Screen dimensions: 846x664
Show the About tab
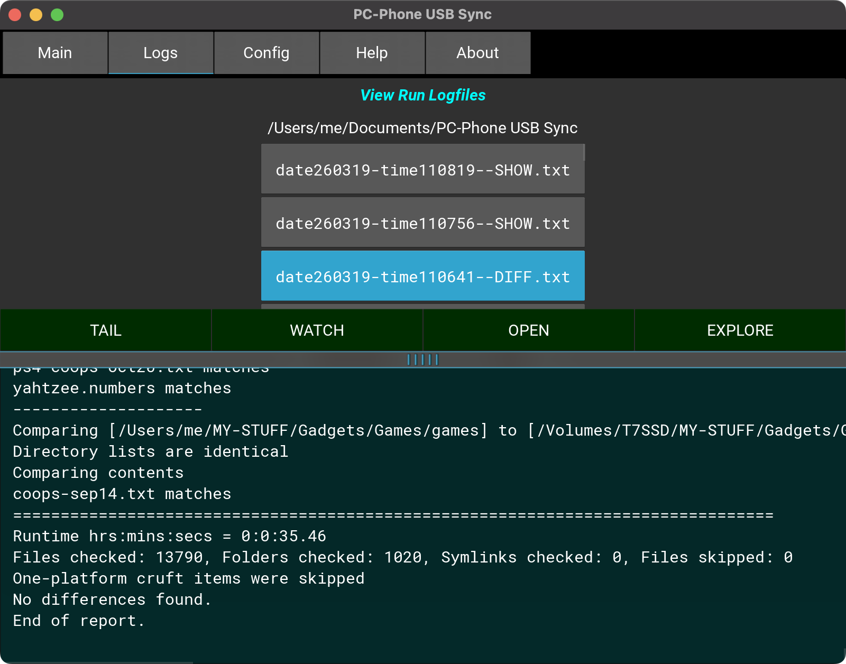477,53
